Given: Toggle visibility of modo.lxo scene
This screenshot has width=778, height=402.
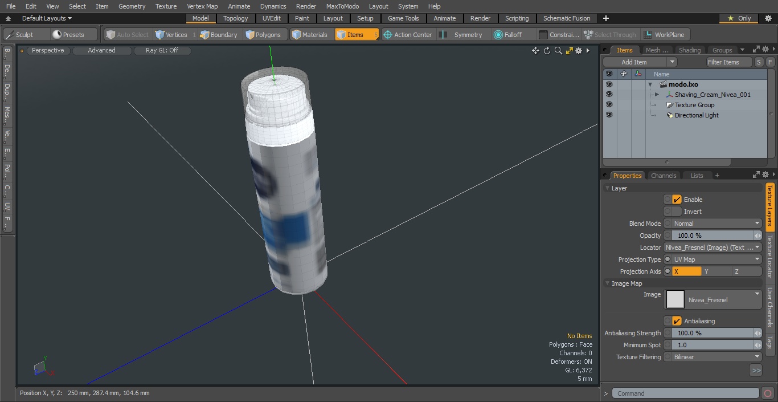Looking at the screenshot, I should [x=609, y=84].
